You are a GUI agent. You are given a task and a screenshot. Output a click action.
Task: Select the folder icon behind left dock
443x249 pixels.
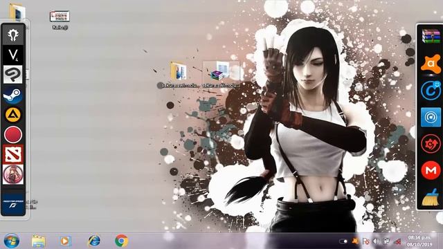(17, 12)
